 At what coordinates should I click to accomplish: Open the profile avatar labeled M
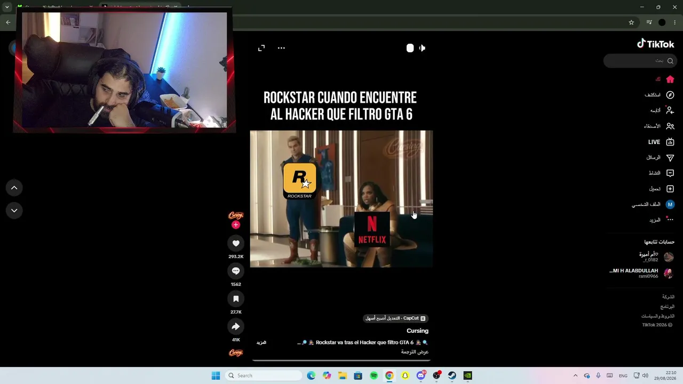(x=670, y=204)
